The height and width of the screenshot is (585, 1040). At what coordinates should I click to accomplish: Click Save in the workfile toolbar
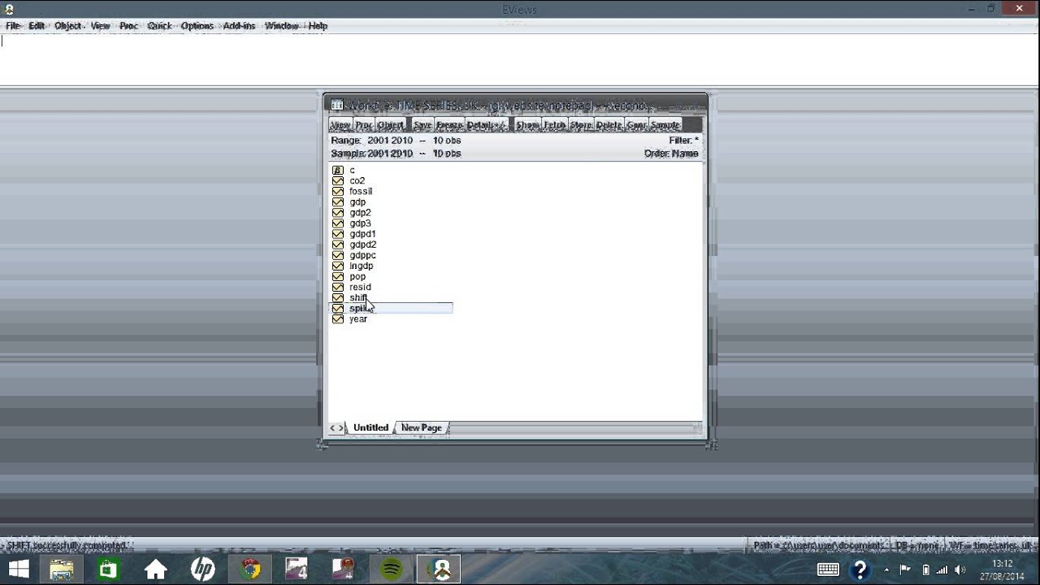(x=422, y=124)
